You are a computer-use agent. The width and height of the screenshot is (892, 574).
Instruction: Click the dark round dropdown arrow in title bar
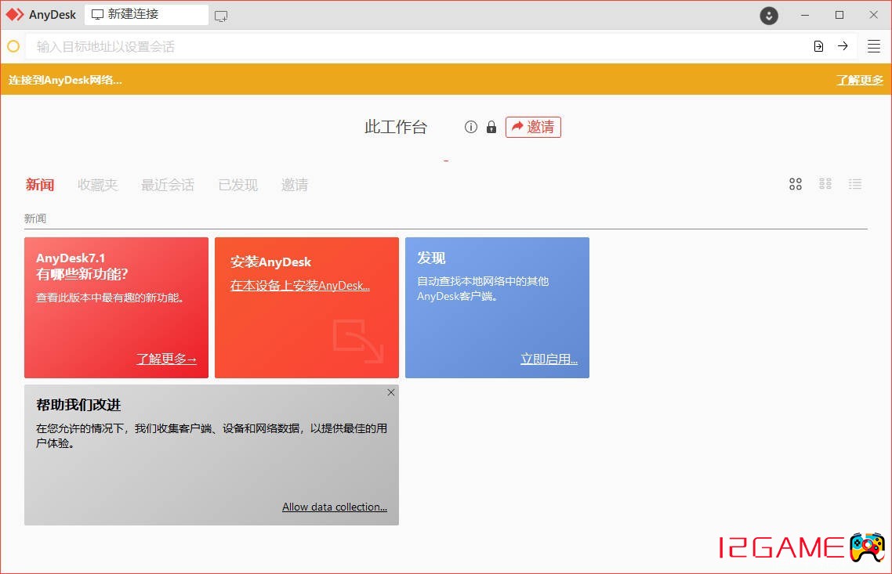pyautogui.click(x=769, y=16)
